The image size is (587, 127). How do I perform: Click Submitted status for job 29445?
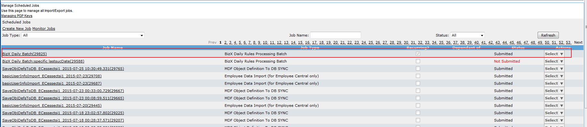point(503,106)
